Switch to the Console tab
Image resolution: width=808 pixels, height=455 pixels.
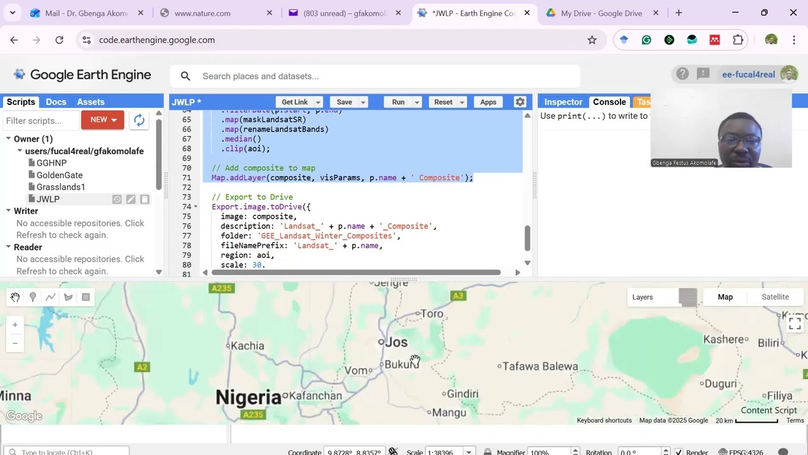[609, 102]
